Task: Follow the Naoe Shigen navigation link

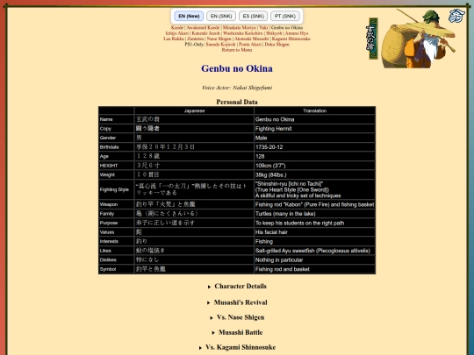Action: point(219,39)
